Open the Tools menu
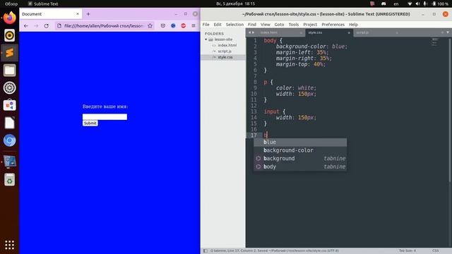This screenshot has width=452, height=254. [x=294, y=25]
